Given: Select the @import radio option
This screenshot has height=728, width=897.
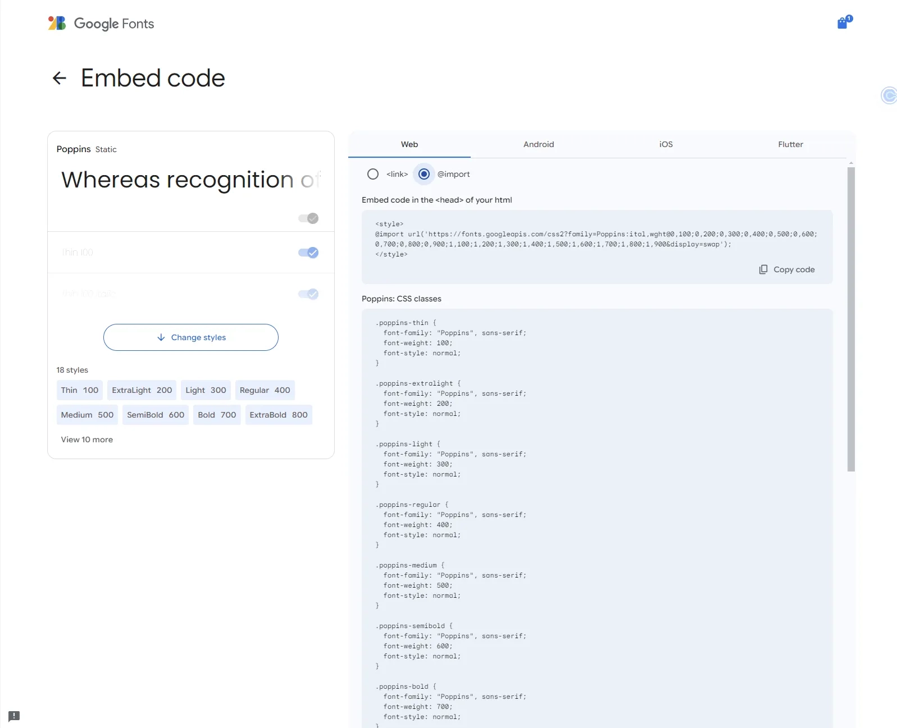Looking at the screenshot, I should [x=424, y=174].
